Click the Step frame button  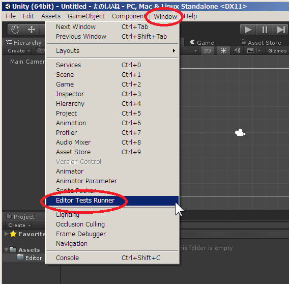click(280, 30)
